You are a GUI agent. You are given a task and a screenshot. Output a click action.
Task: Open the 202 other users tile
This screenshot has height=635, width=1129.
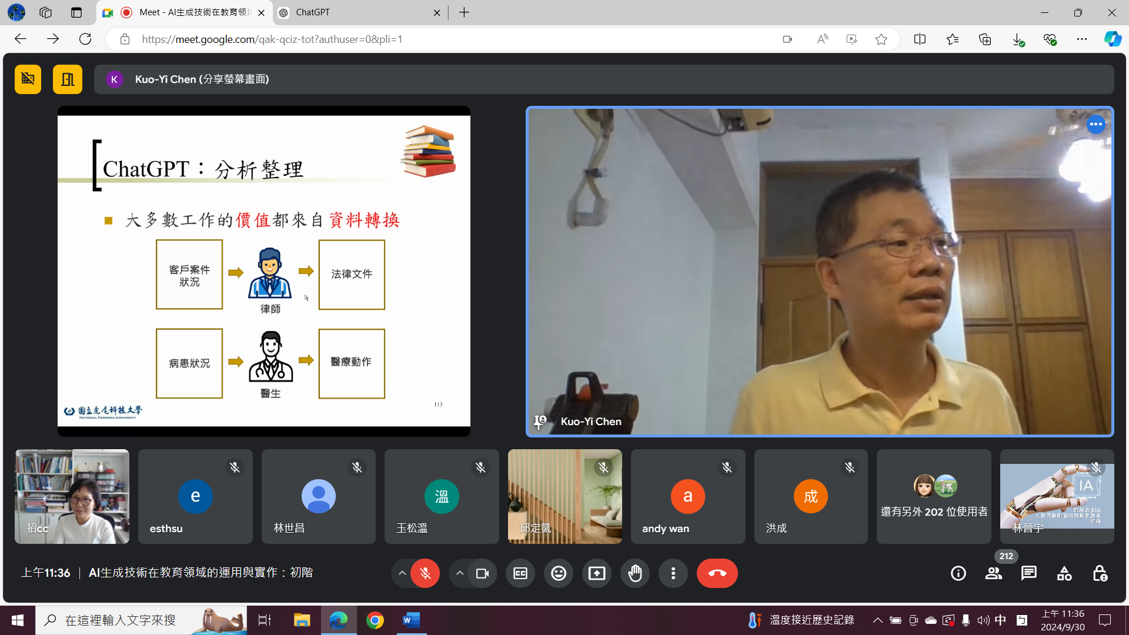[x=934, y=496]
